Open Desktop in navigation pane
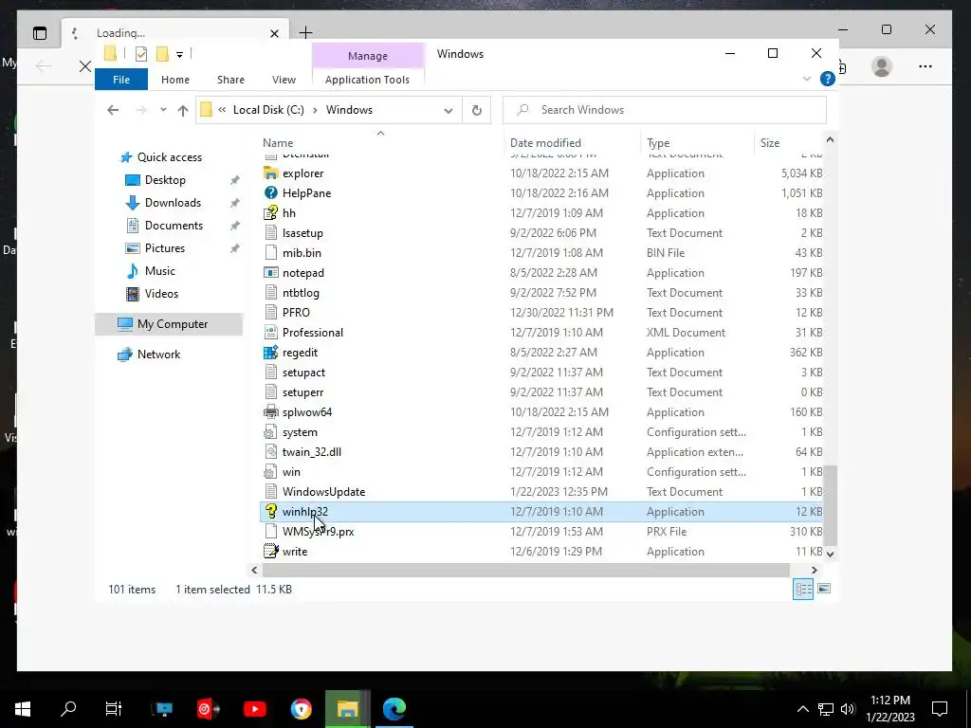 point(165,180)
